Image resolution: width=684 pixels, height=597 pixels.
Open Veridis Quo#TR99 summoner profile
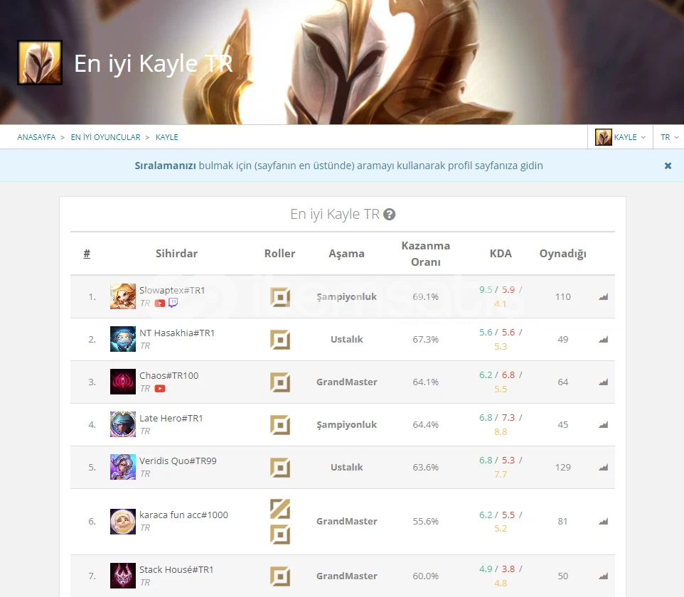(178, 461)
